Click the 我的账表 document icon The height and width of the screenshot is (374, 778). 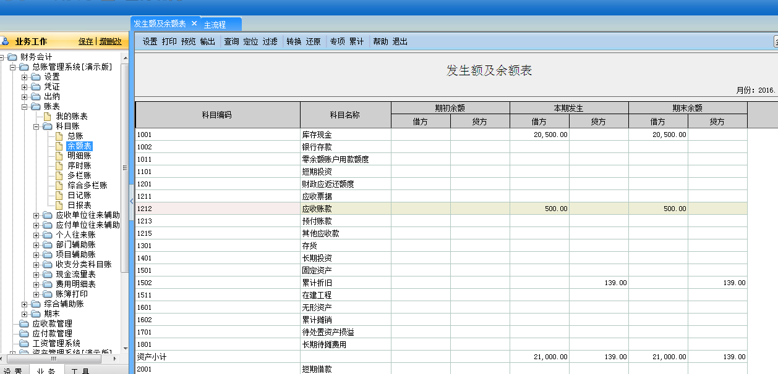click(48, 116)
